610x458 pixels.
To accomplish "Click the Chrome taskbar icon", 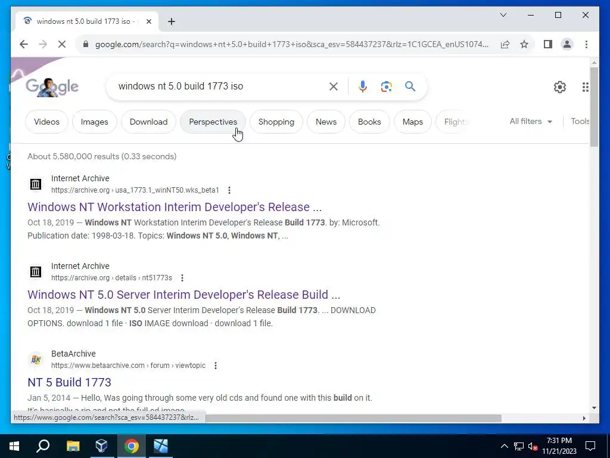I will pyautogui.click(x=132, y=446).
